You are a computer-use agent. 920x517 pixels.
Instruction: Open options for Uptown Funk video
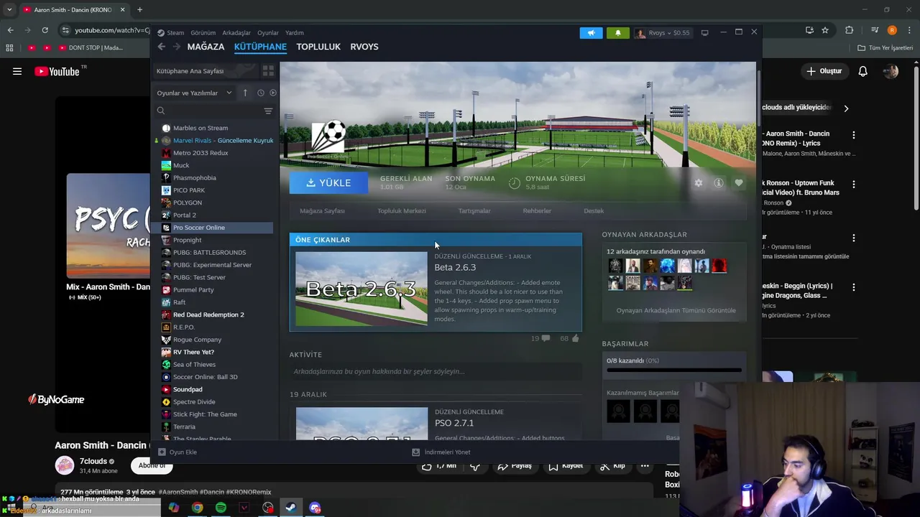[x=853, y=185]
